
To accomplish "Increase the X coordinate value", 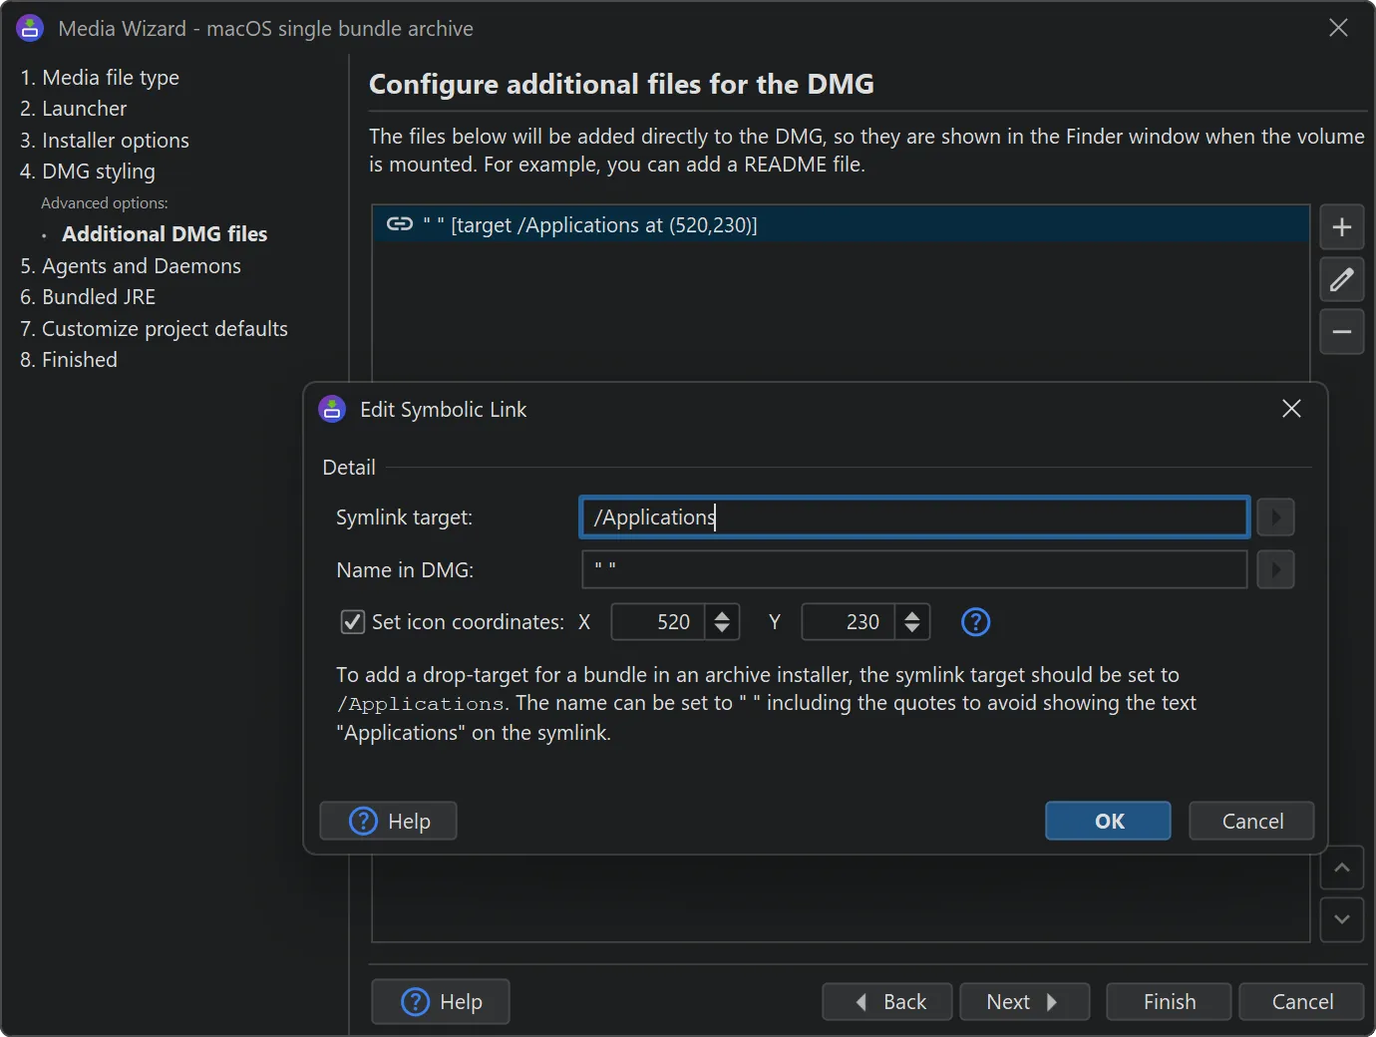I will point(722,614).
